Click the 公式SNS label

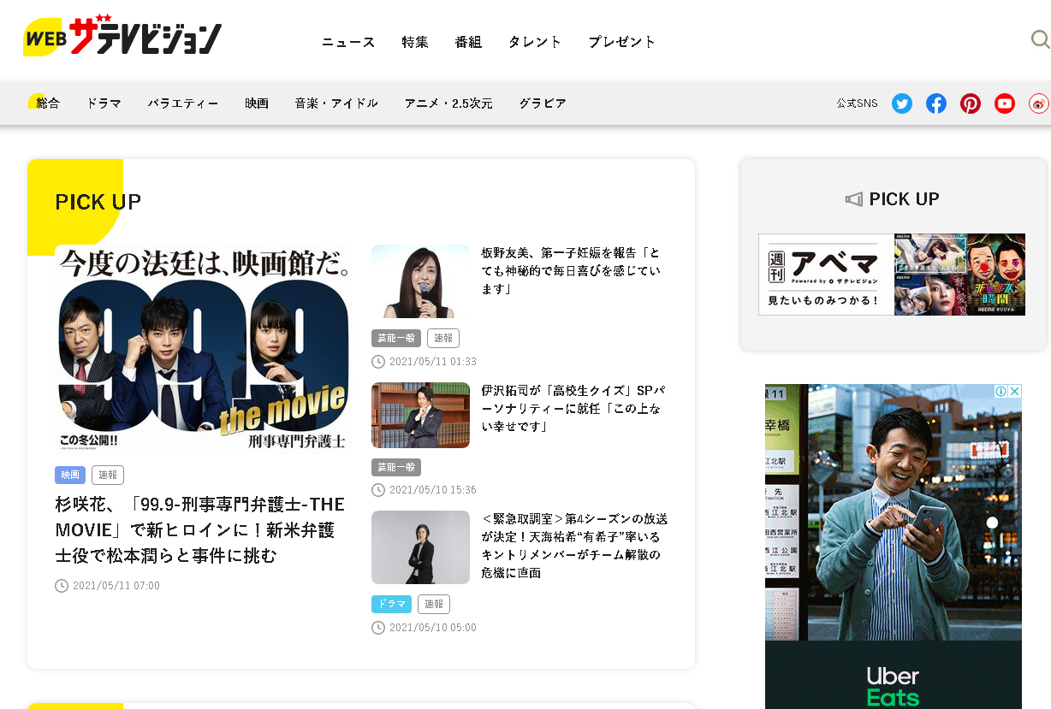tap(857, 103)
